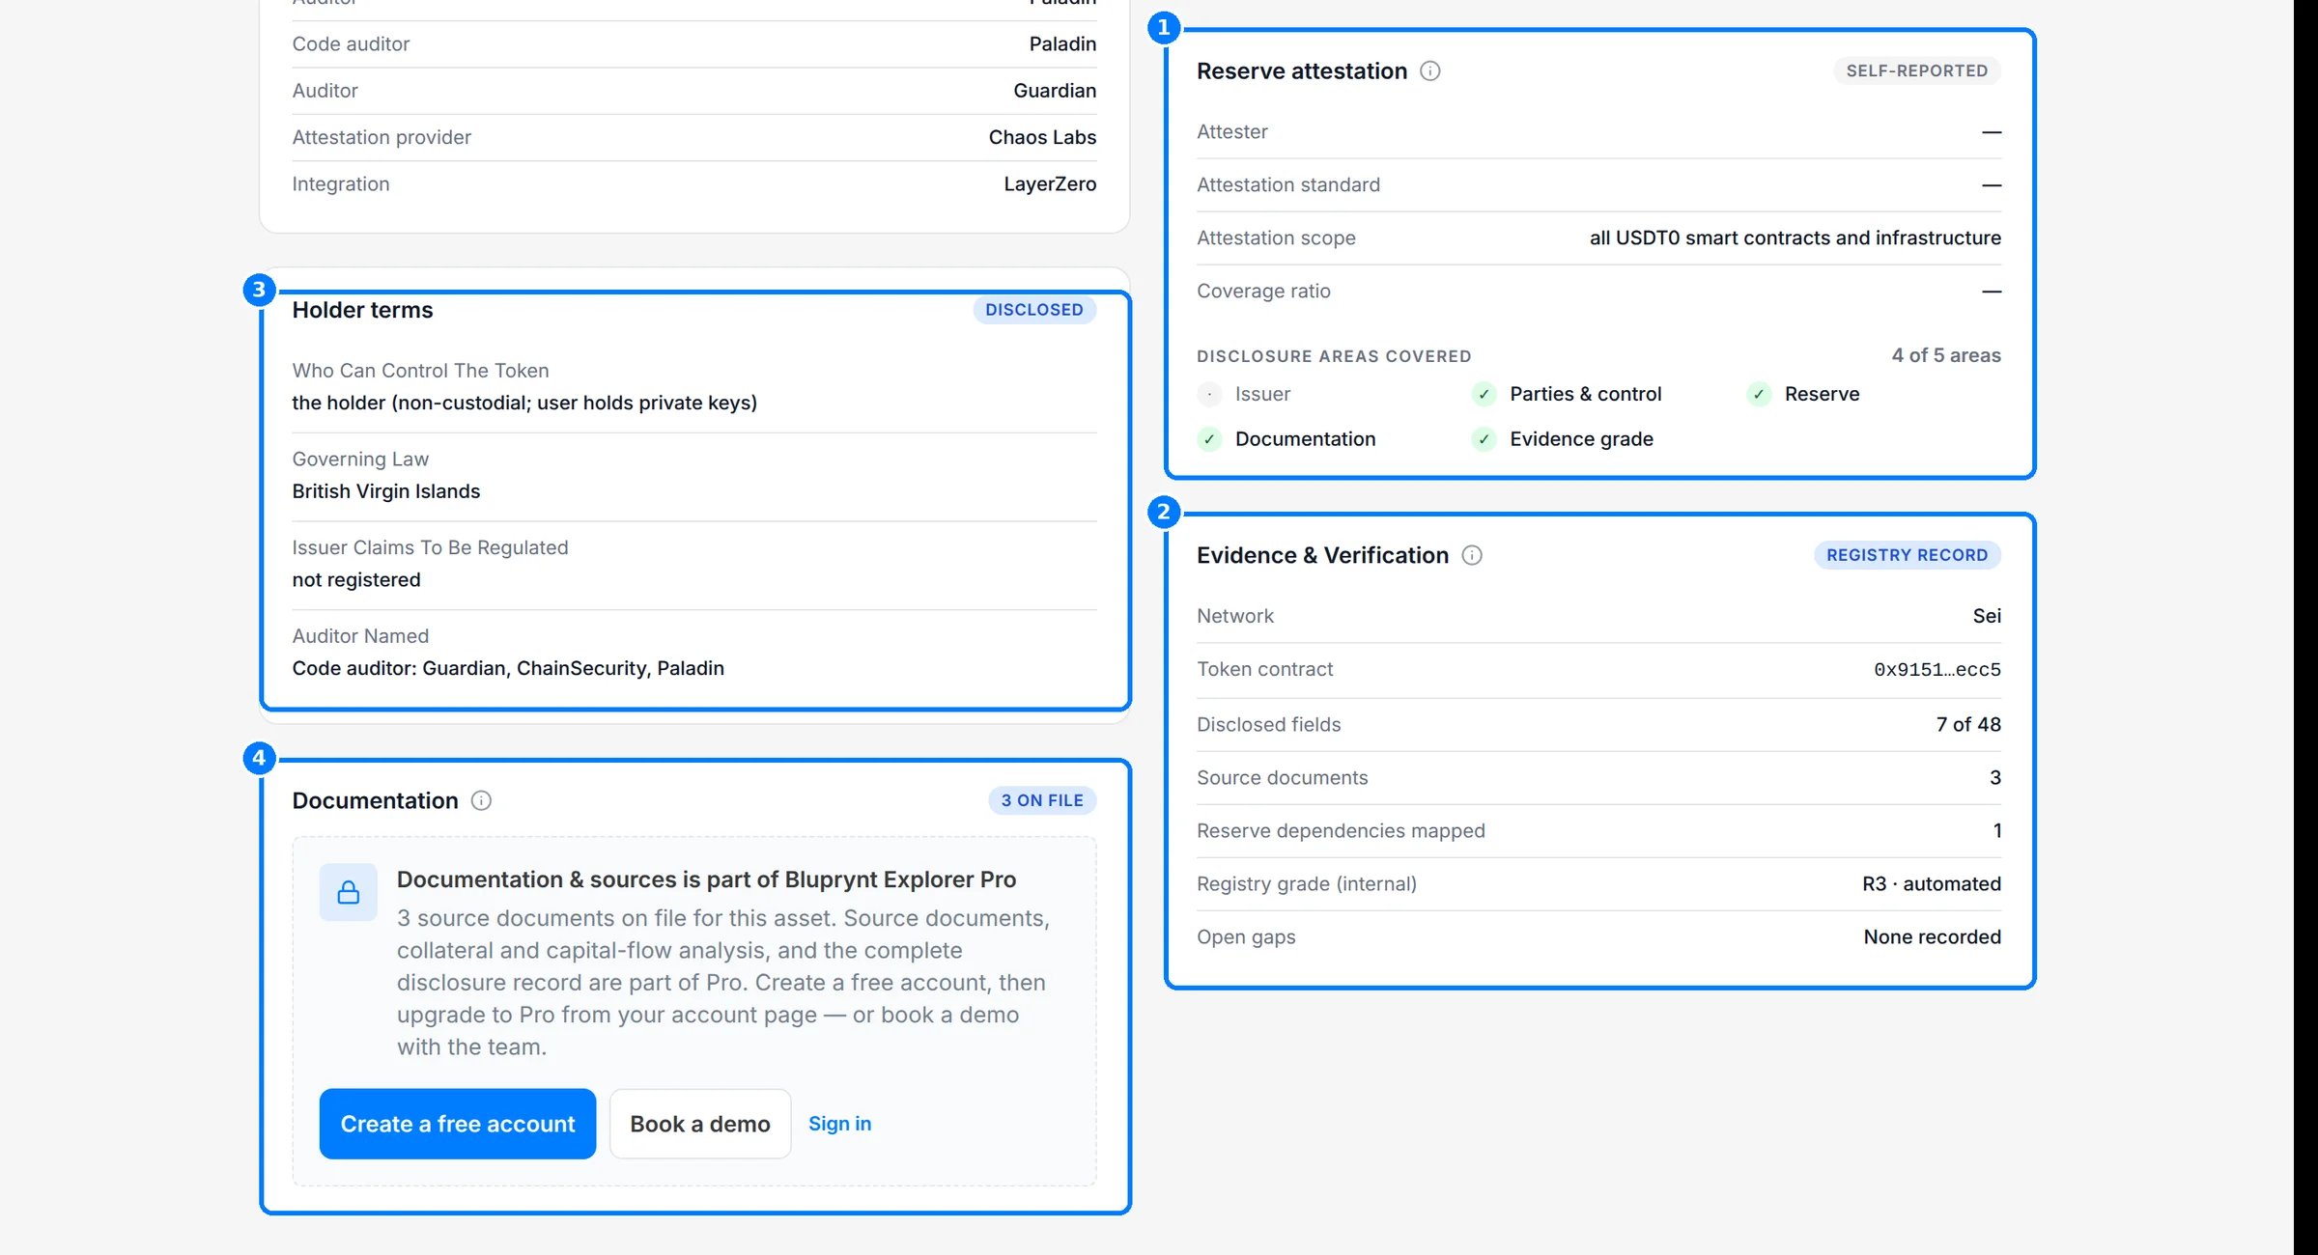The height and width of the screenshot is (1255, 2318).
Task: Click the green check next to Evidence grade
Action: tap(1484, 439)
